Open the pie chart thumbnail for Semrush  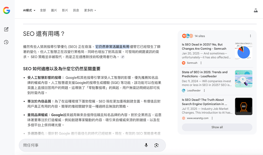pos(244,51)
